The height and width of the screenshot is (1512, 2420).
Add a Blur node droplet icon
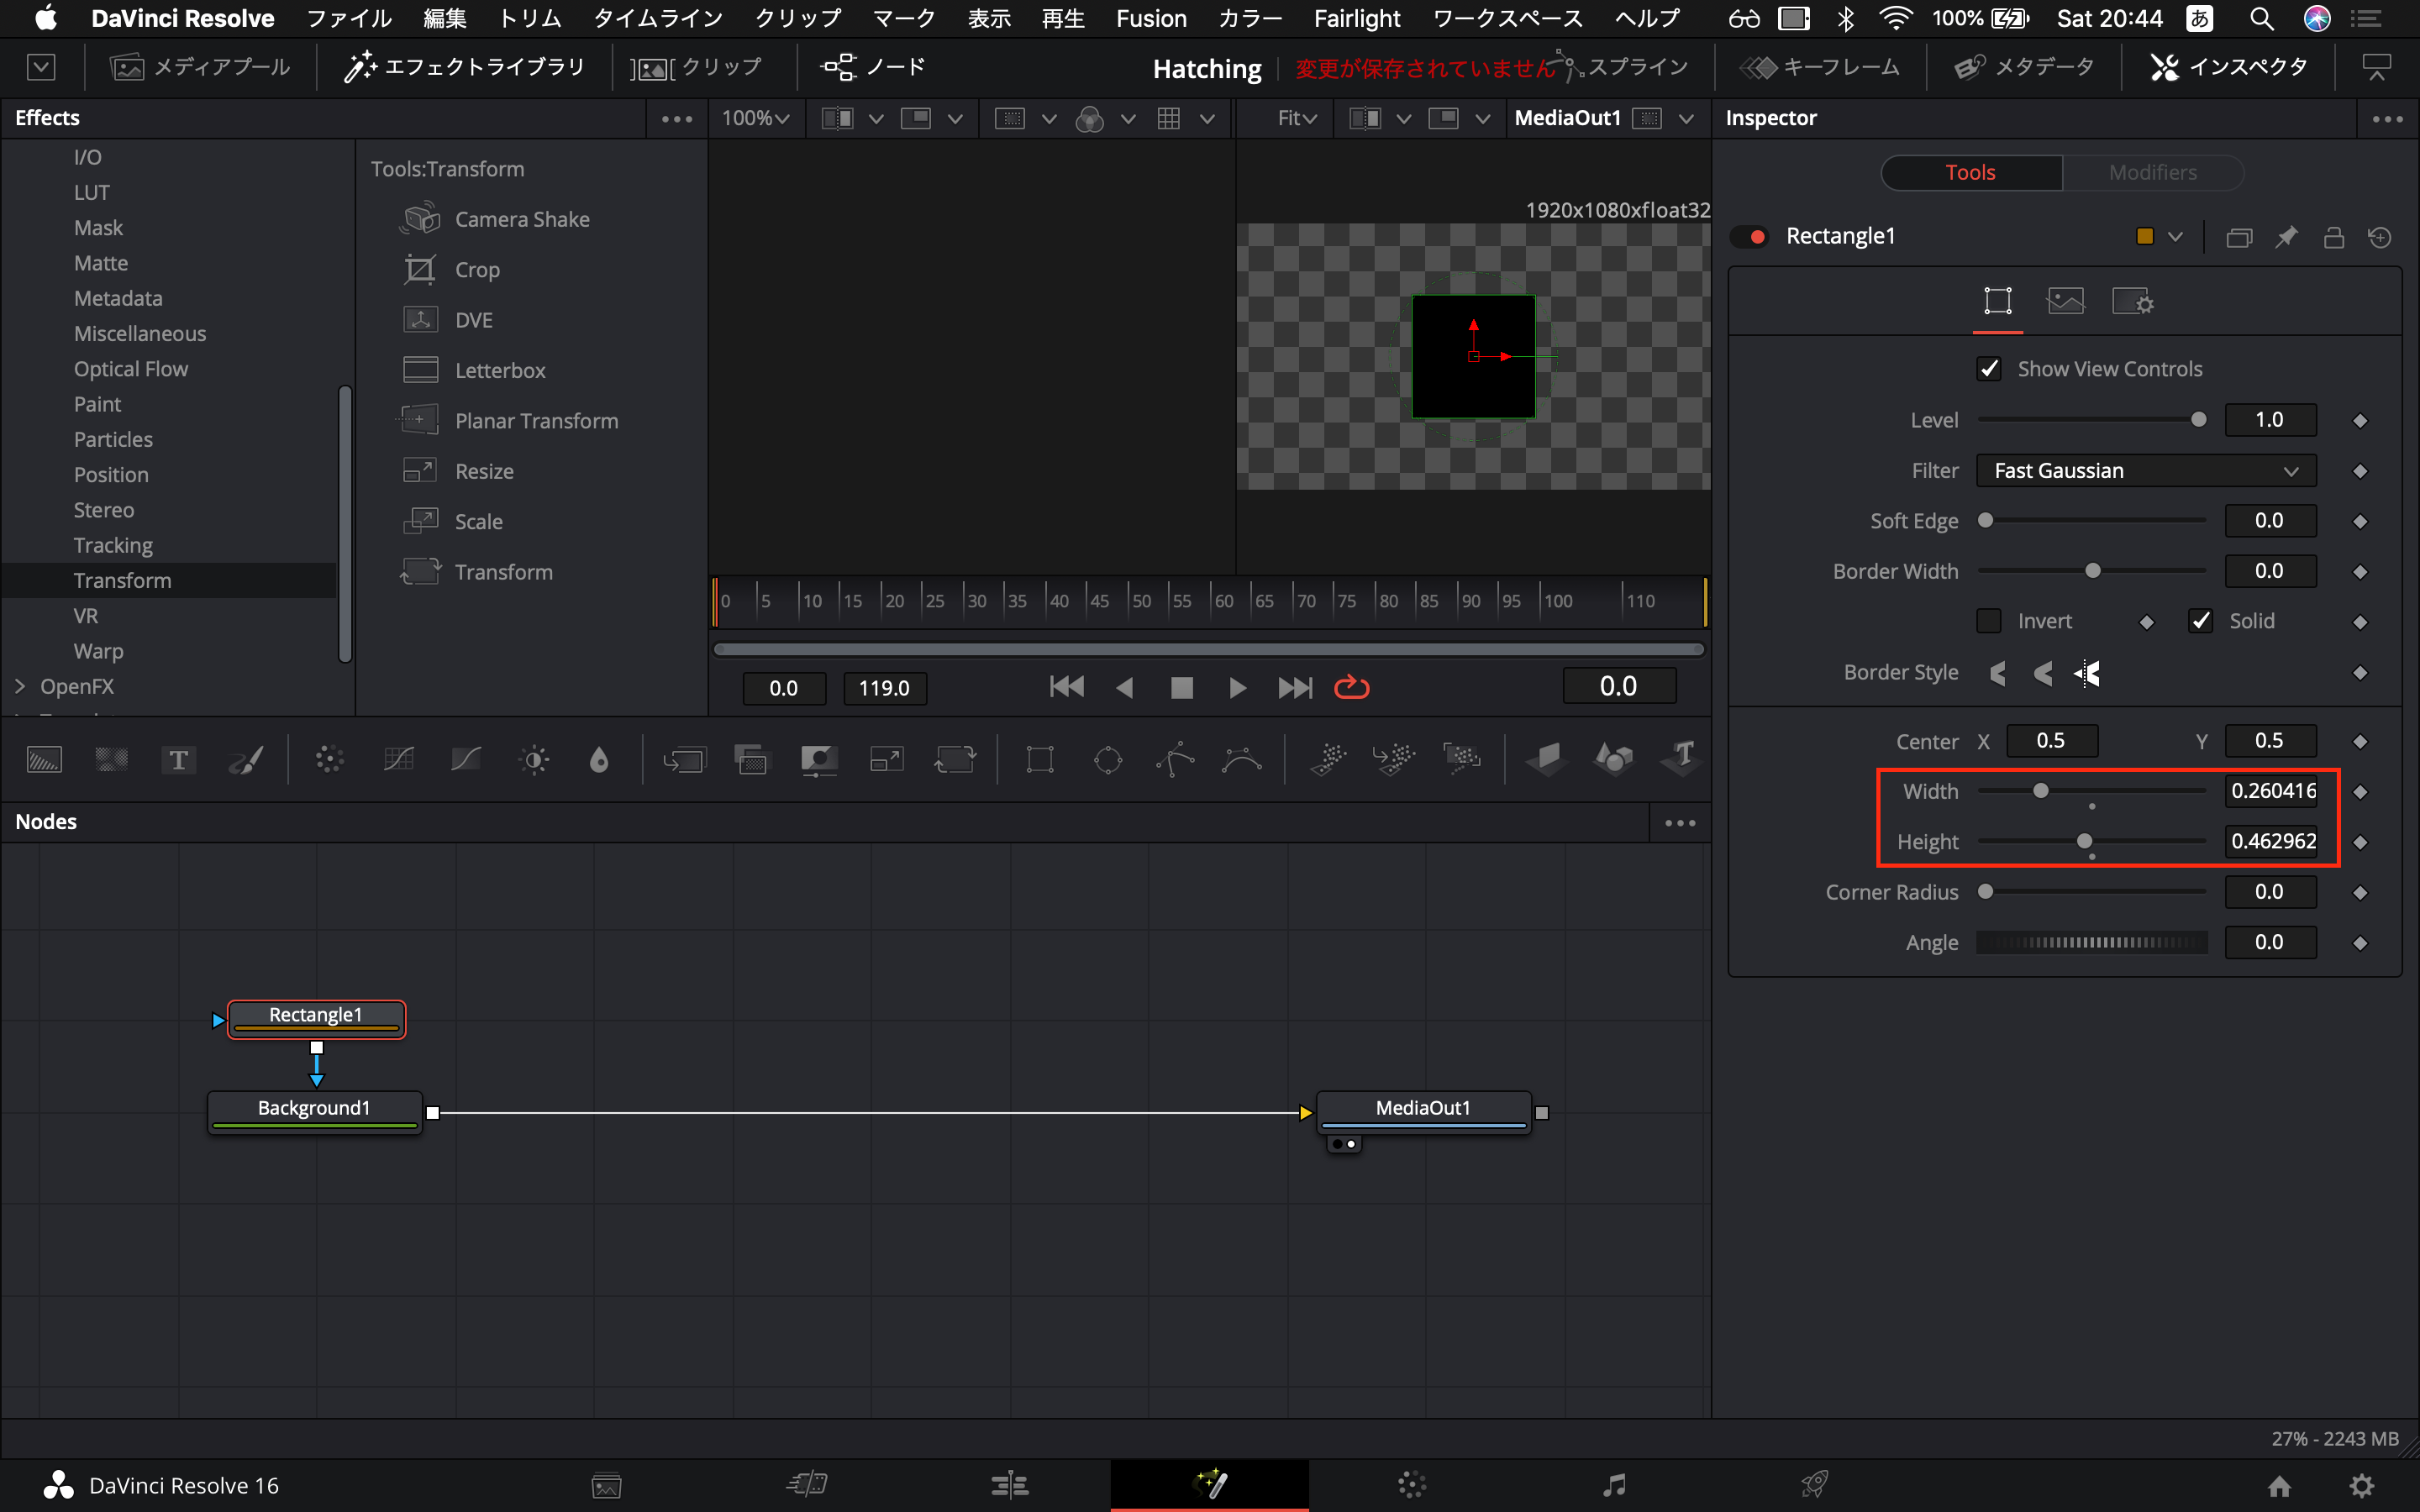599,760
